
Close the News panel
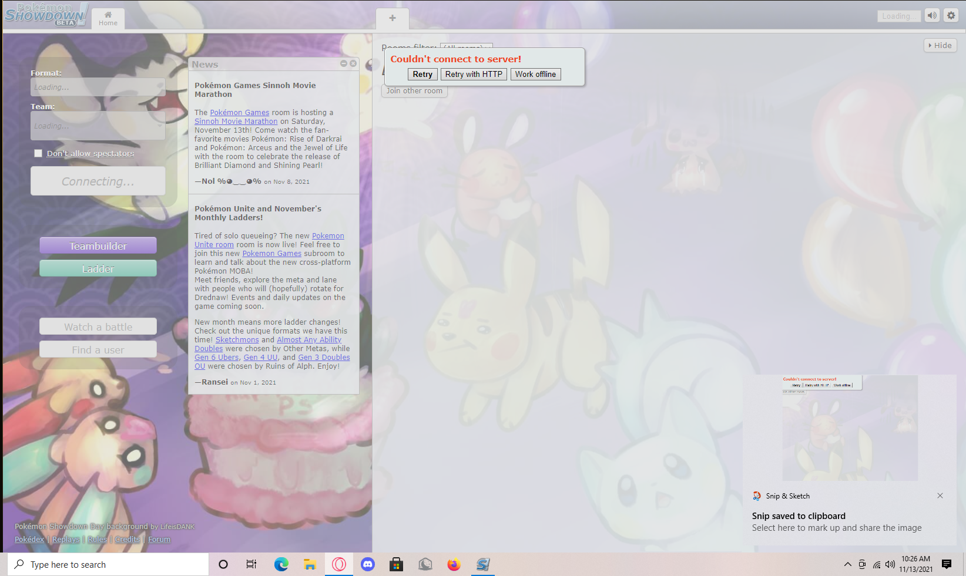pos(353,63)
